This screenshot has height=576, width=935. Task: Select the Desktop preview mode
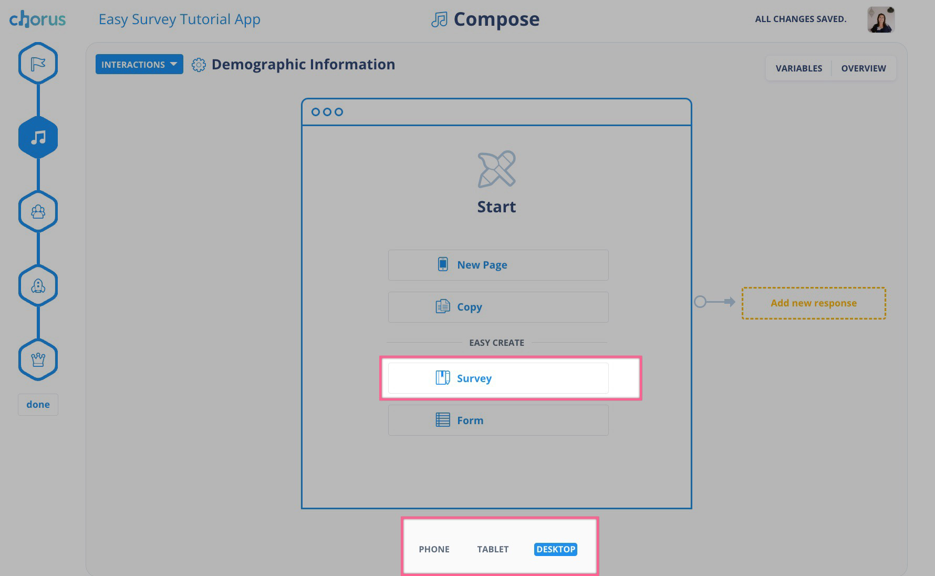pos(556,549)
